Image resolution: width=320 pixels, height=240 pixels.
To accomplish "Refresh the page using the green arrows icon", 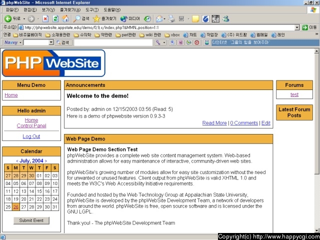I will coord(55,19).
